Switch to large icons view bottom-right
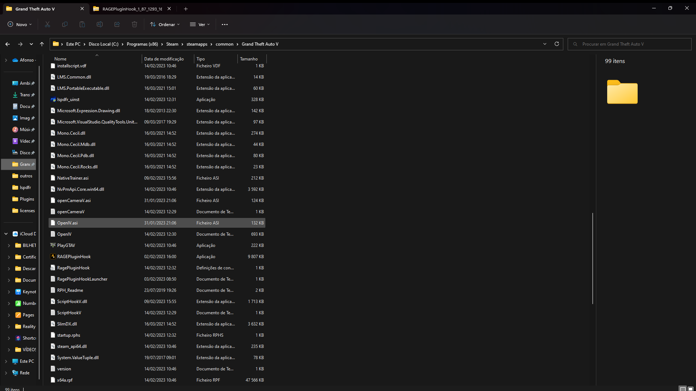696x391 pixels. click(x=691, y=388)
